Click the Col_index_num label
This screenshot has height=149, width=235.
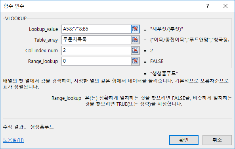click(42, 51)
